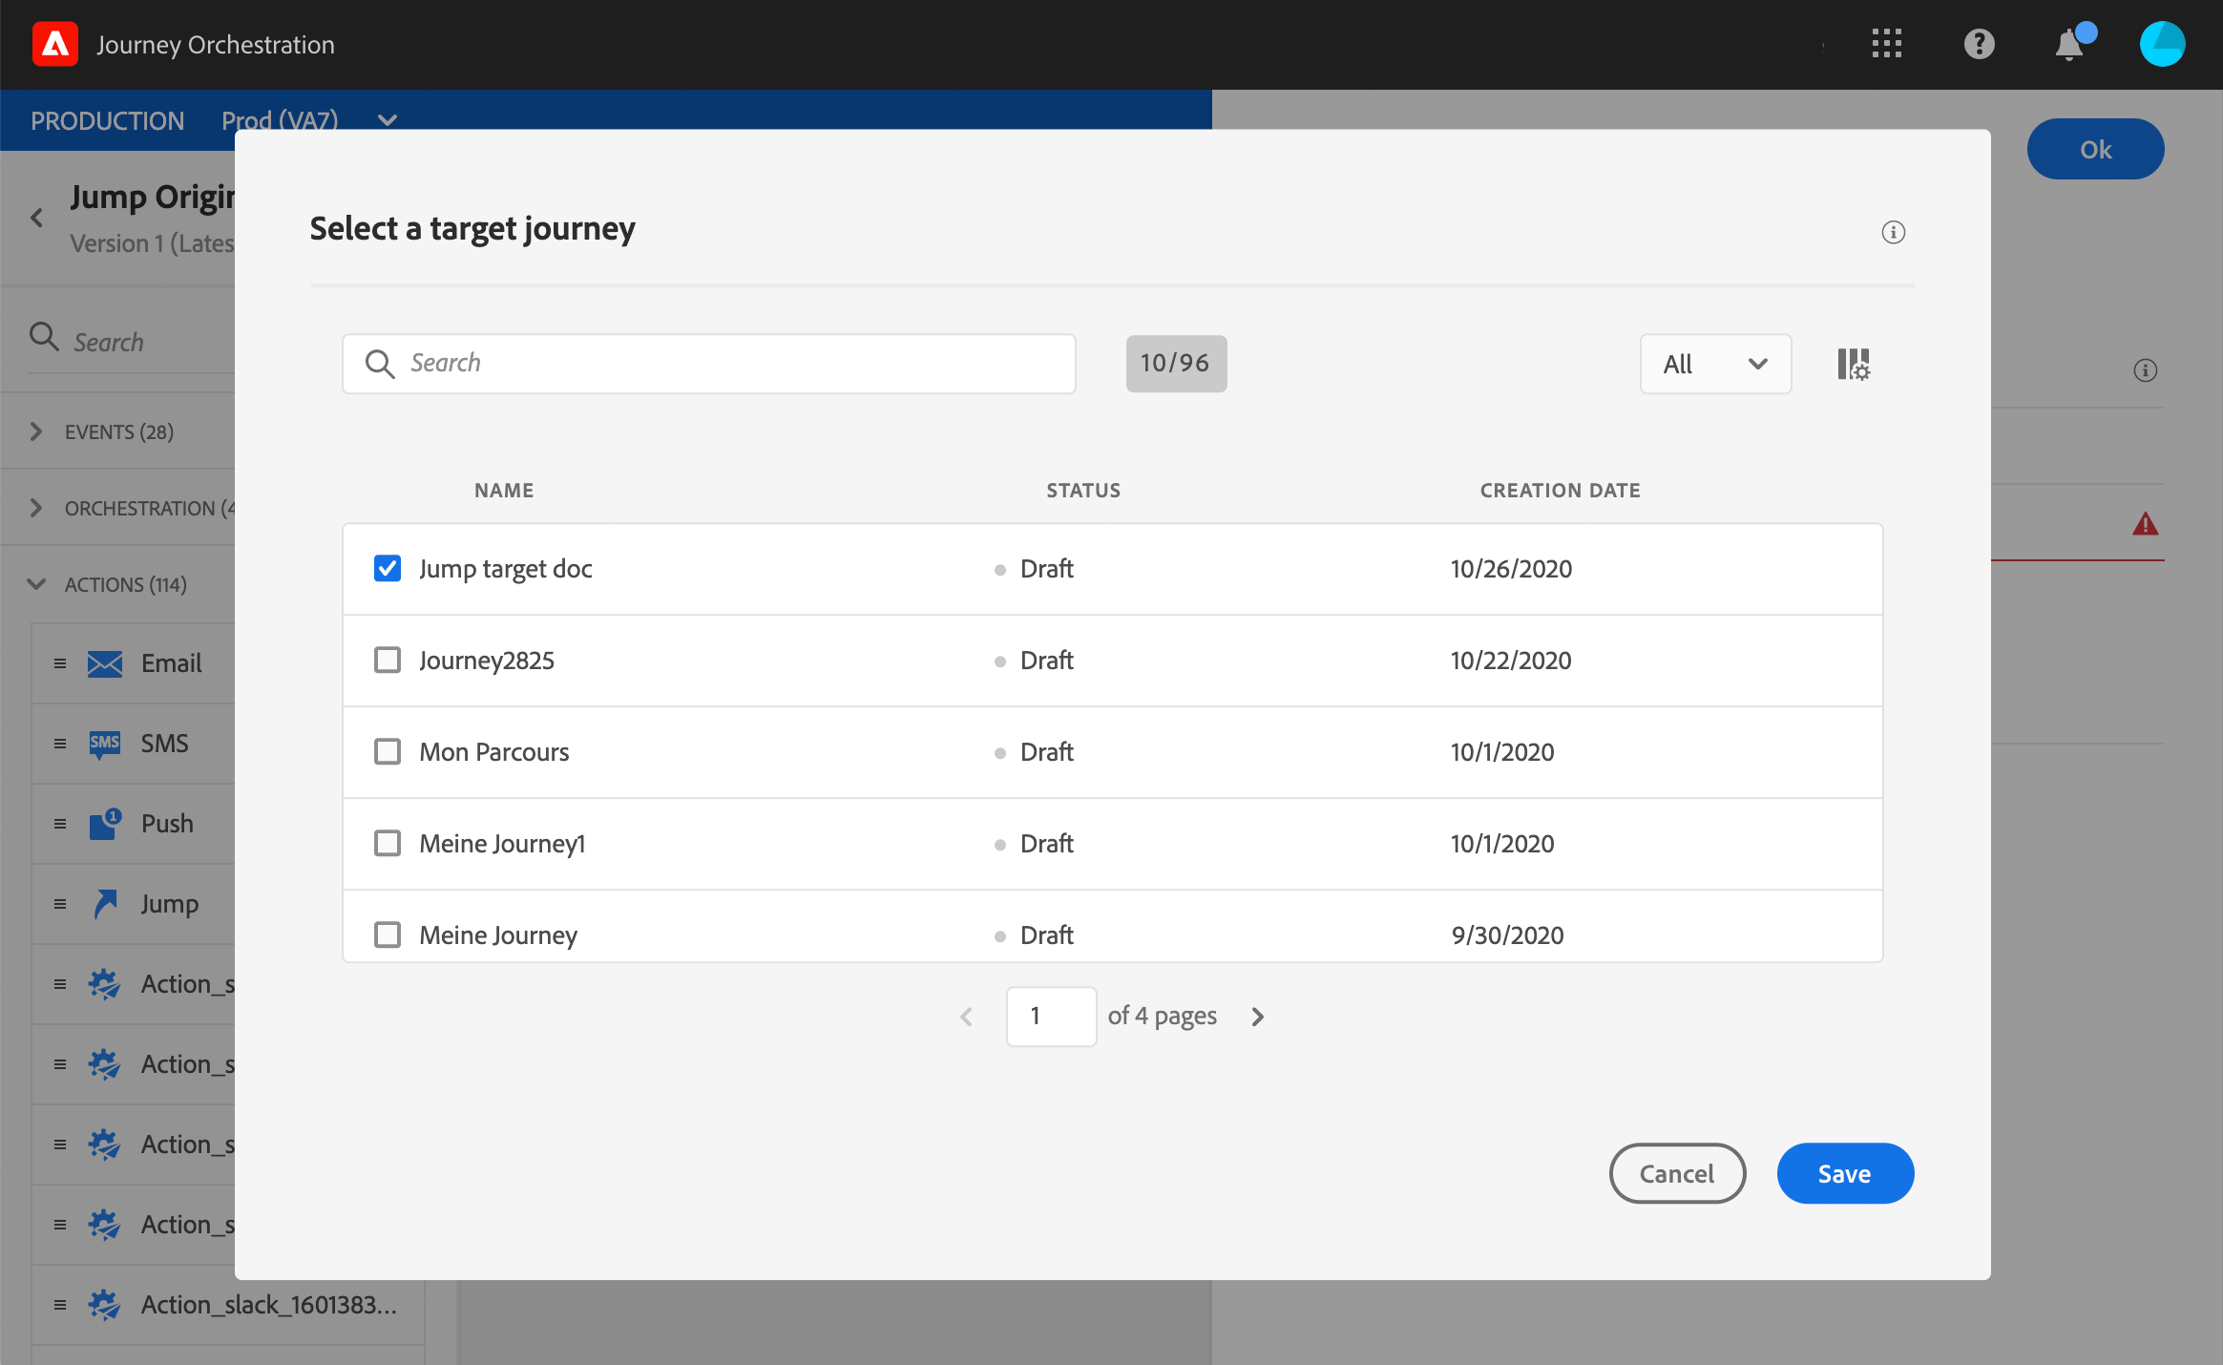Viewport: 2223px width, 1365px height.
Task: Click the info icon in dialog header
Action: tap(1893, 232)
